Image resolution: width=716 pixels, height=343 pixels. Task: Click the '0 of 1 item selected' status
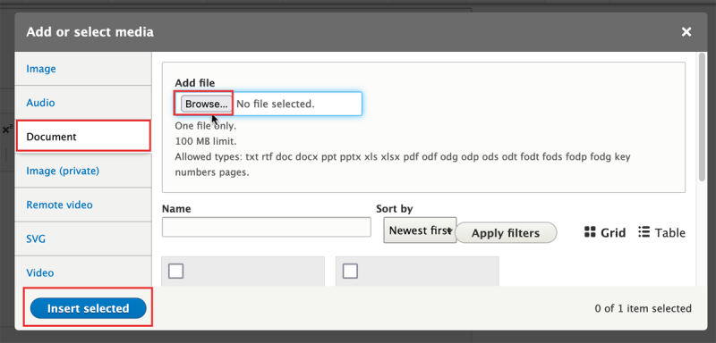[x=643, y=308]
